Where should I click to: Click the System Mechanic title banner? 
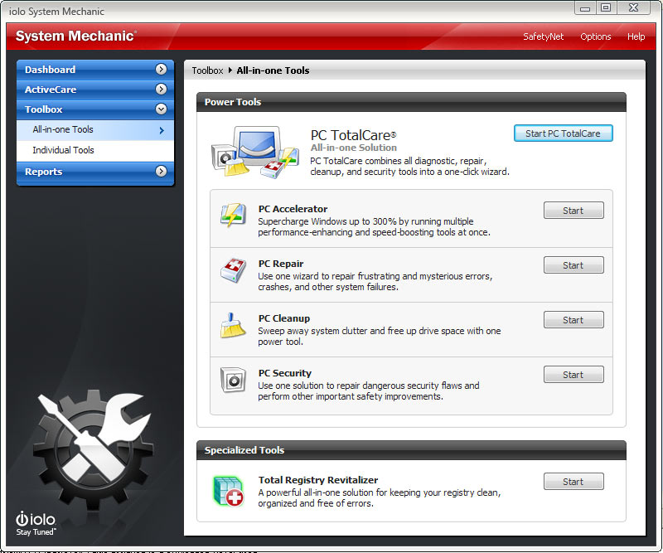coord(76,36)
